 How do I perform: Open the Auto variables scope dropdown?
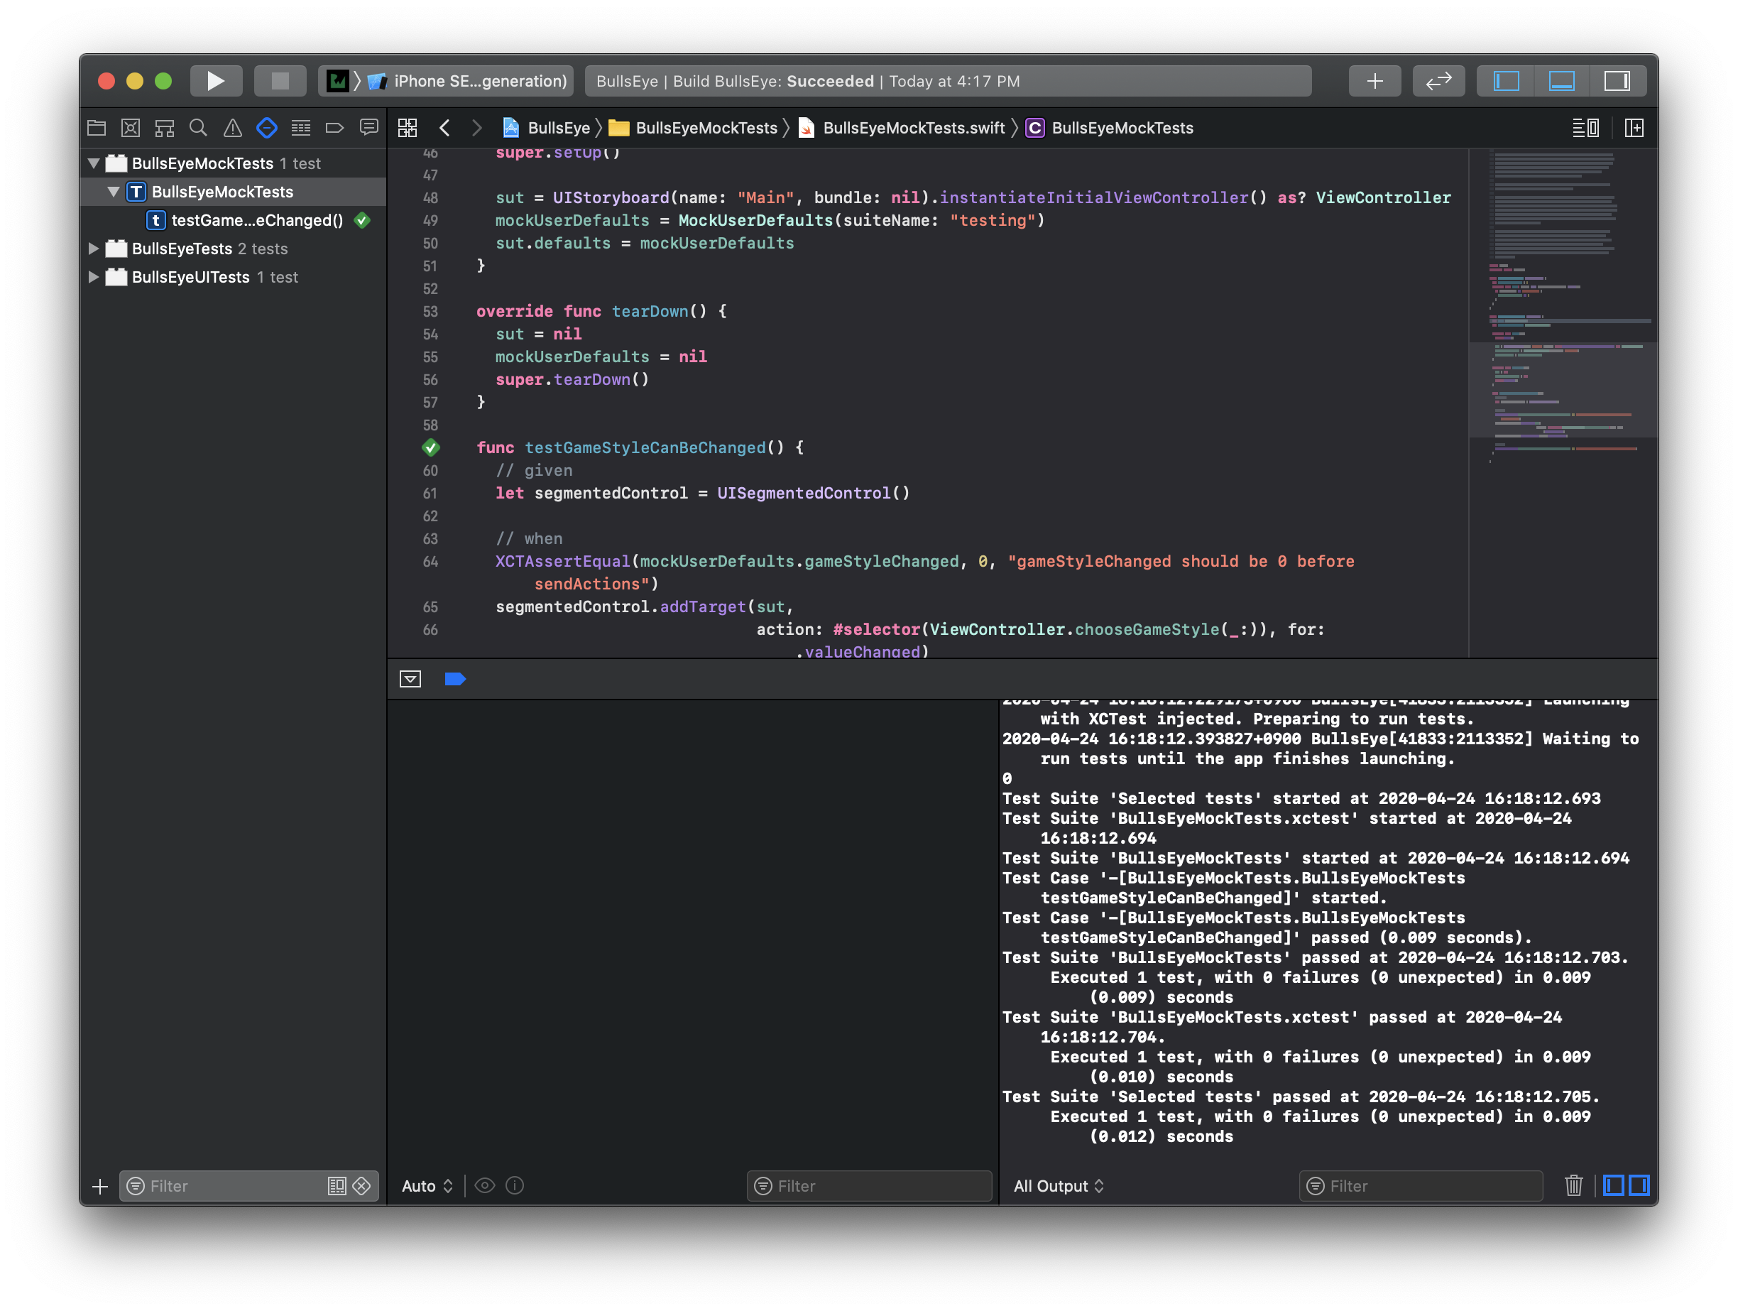[427, 1185]
